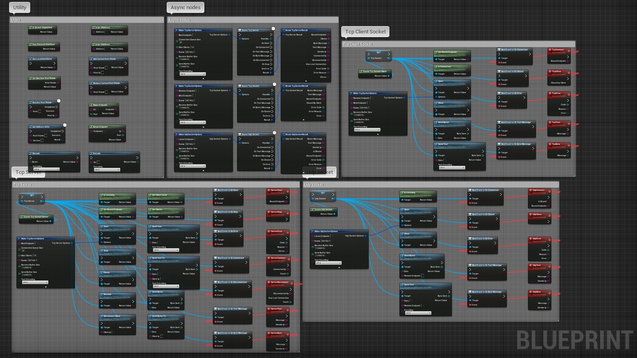Select the Send Bytes To node title
Image resolution: width=637 pixels, height=358 pixels.
tap(159, 316)
